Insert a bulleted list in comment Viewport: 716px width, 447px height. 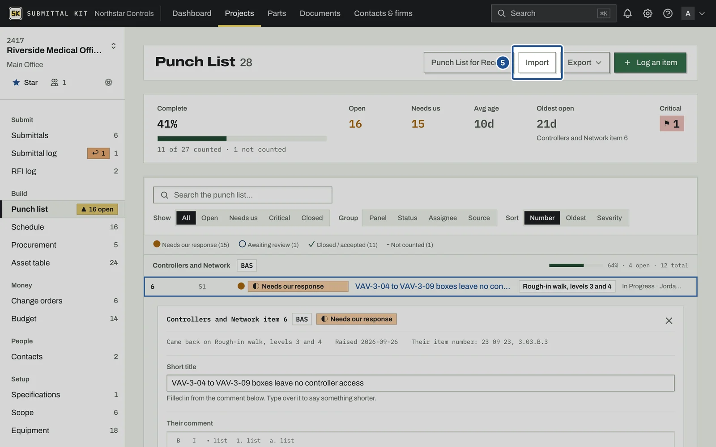217,441
